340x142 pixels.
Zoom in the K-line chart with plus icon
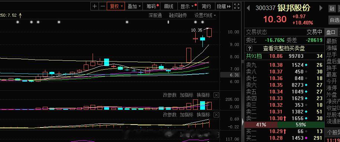click(95, 6)
